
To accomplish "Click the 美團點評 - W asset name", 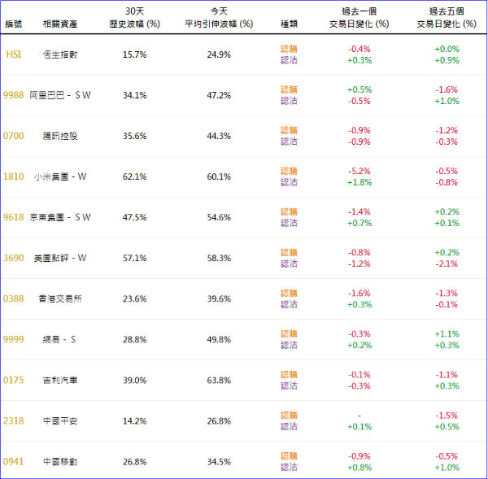I will coord(60,258).
